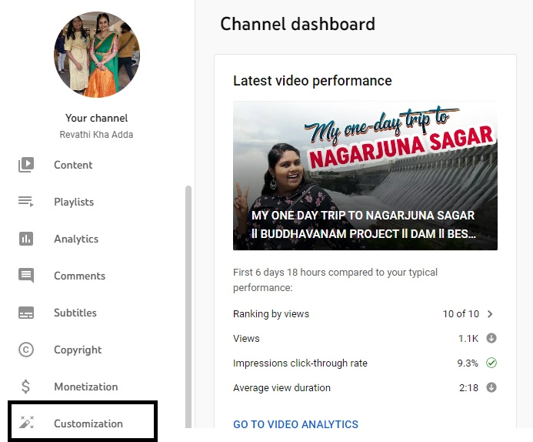The width and height of the screenshot is (533, 442).
Task: Open the channel profile picture
Action: pos(97,55)
